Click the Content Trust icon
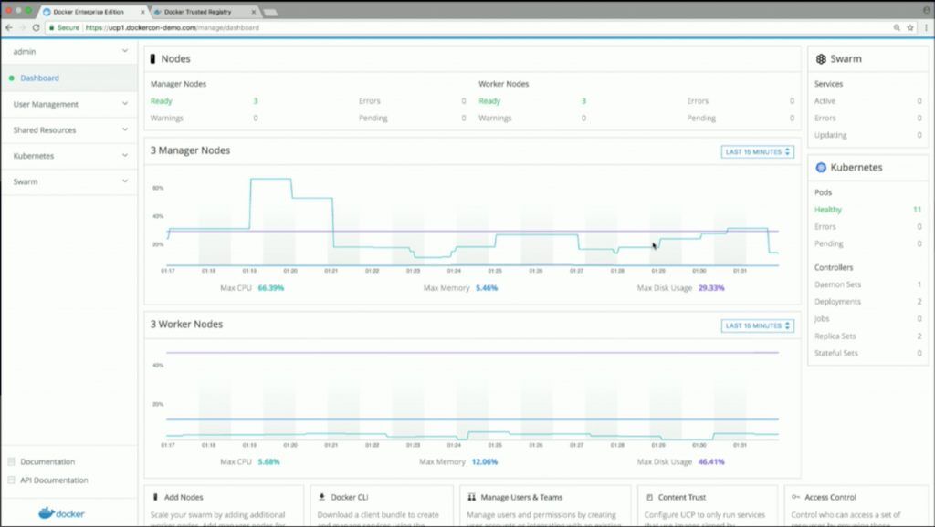This screenshot has height=527, width=935. point(649,497)
